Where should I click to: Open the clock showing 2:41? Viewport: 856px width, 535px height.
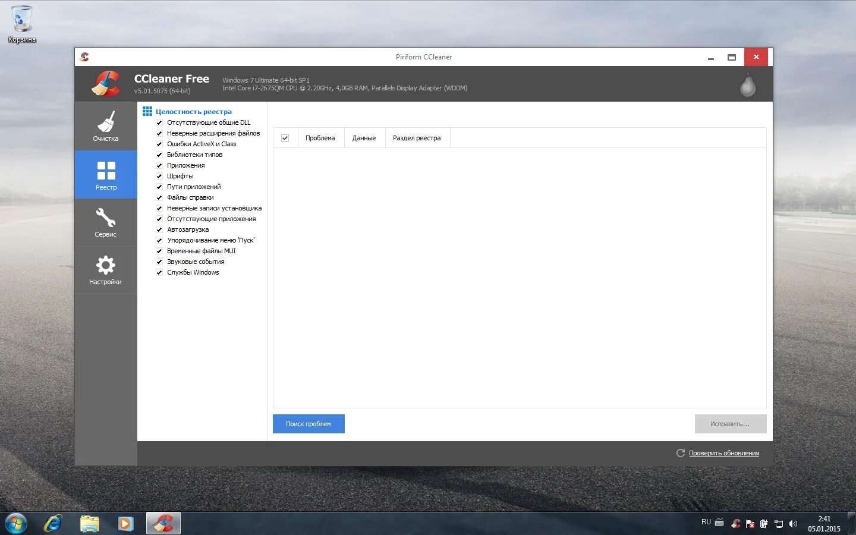click(x=824, y=524)
